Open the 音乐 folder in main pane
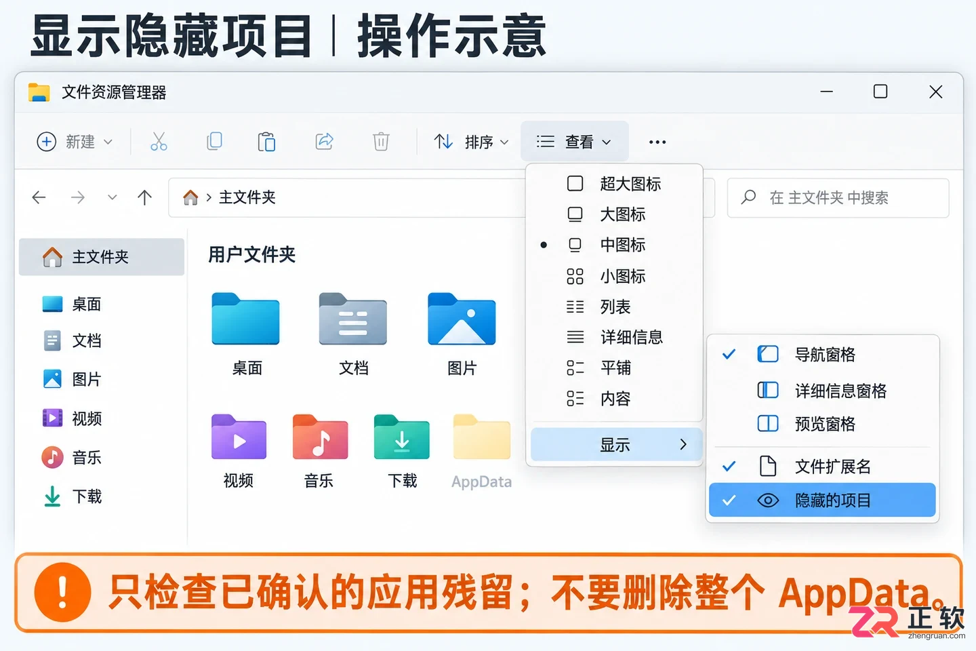 click(319, 451)
